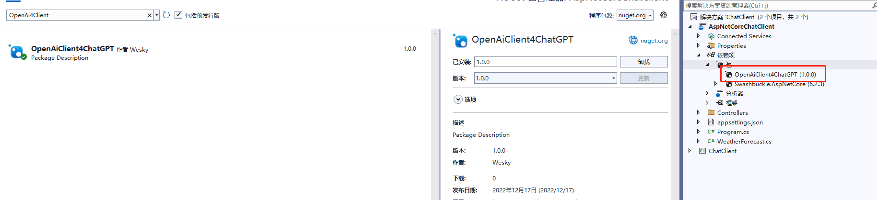
Task: Click the uninstall (卸载) button
Action: click(643, 62)
